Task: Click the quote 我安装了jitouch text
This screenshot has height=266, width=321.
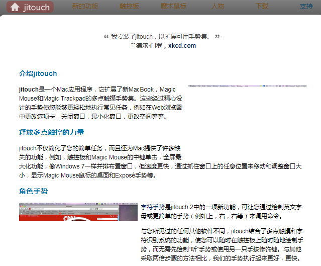Action: tap(160, 37)
